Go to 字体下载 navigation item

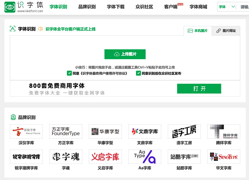116,7
